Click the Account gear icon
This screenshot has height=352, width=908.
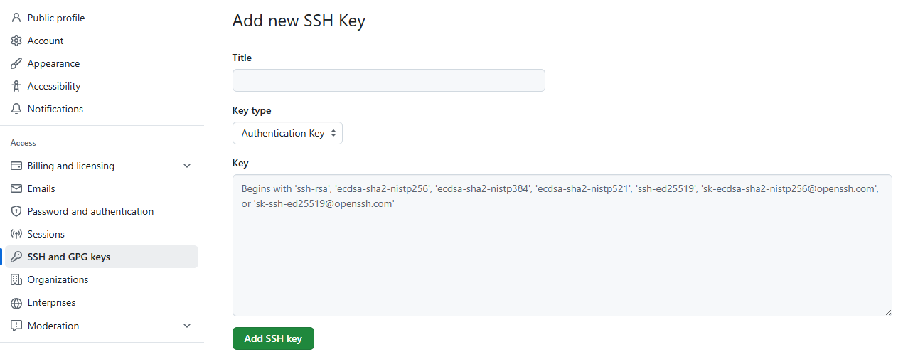[x=16, y=41]
